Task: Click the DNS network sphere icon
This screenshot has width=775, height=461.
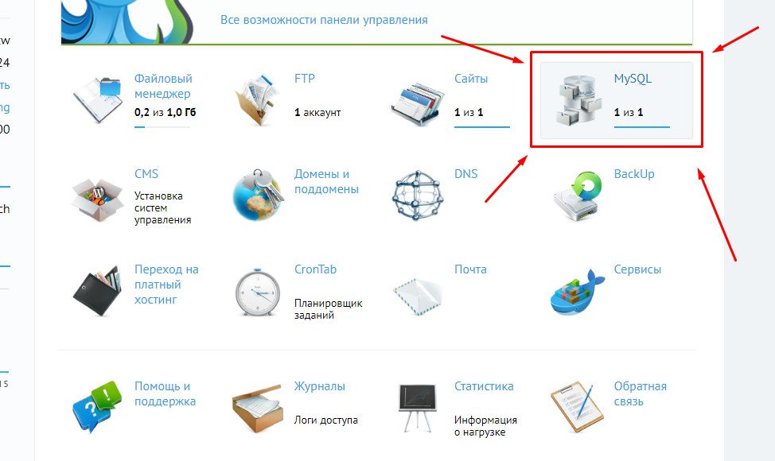Action: [x=418, y=196]
